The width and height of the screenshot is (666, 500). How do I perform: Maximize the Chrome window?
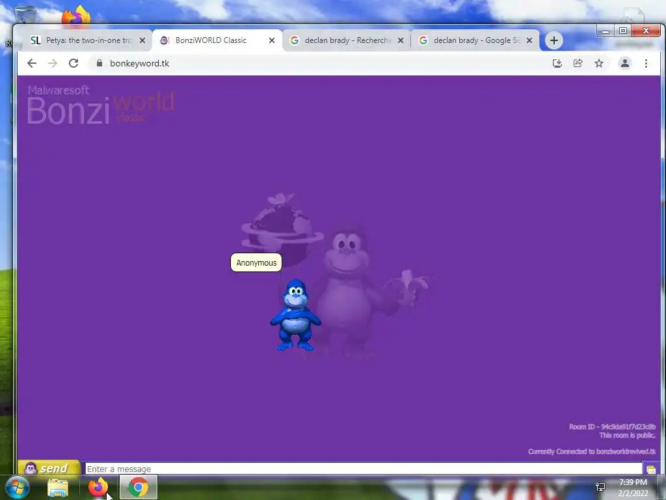(622, 31)
